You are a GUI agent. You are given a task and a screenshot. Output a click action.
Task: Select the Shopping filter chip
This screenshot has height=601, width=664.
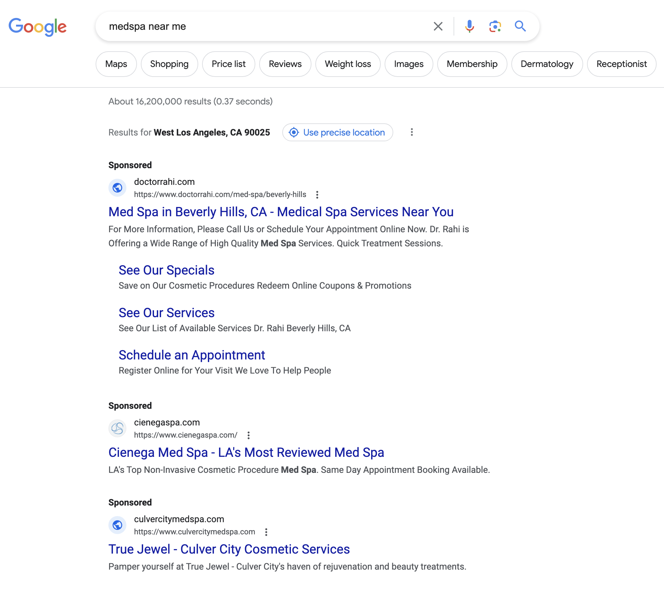[x=169, y=64]
